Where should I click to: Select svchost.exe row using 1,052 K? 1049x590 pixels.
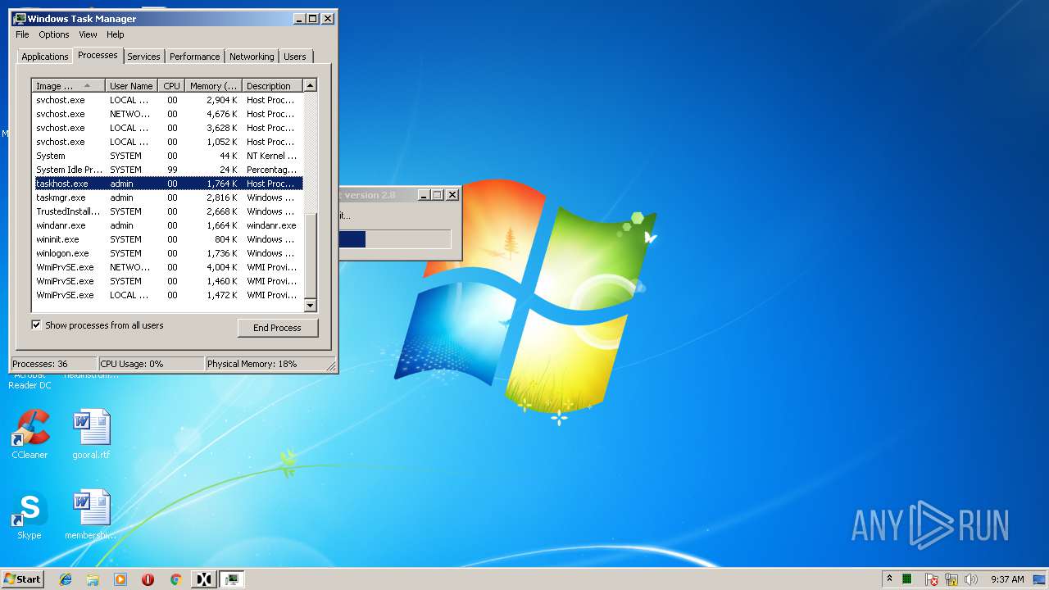click(168, 142)
